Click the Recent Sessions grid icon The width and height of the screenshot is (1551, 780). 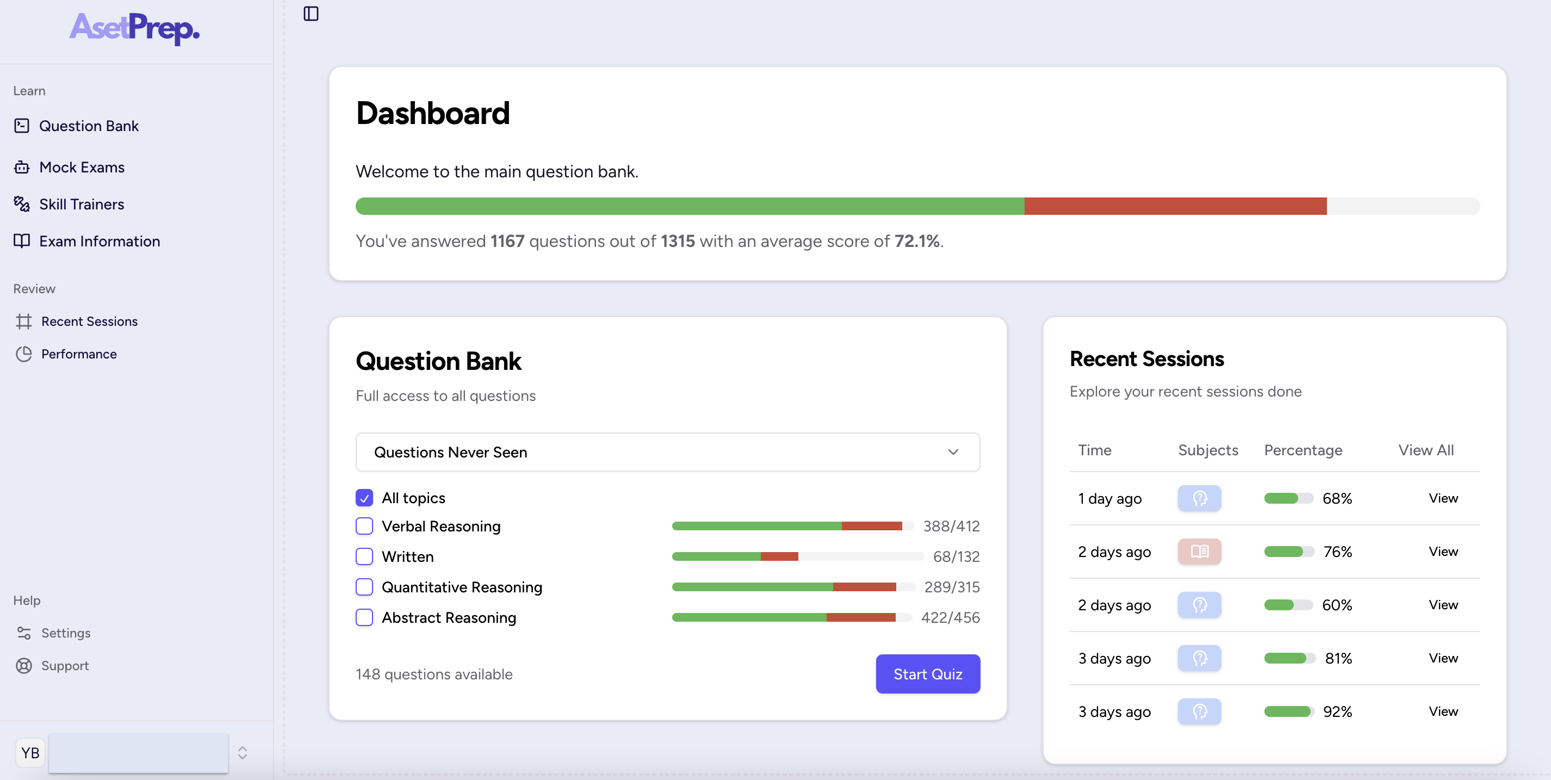23,321
